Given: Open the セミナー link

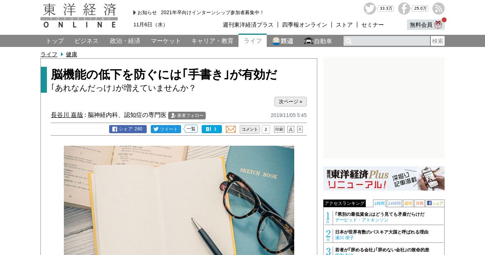Looking at the screenshot, I should pos(373,25).
